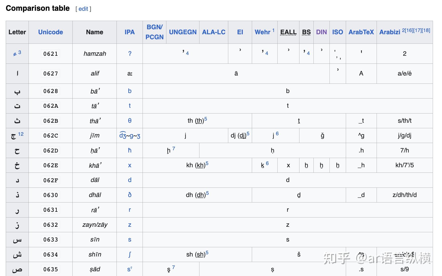Open footnote 5 in the th (th) cell
442x276 pixels.
point(206,119)
